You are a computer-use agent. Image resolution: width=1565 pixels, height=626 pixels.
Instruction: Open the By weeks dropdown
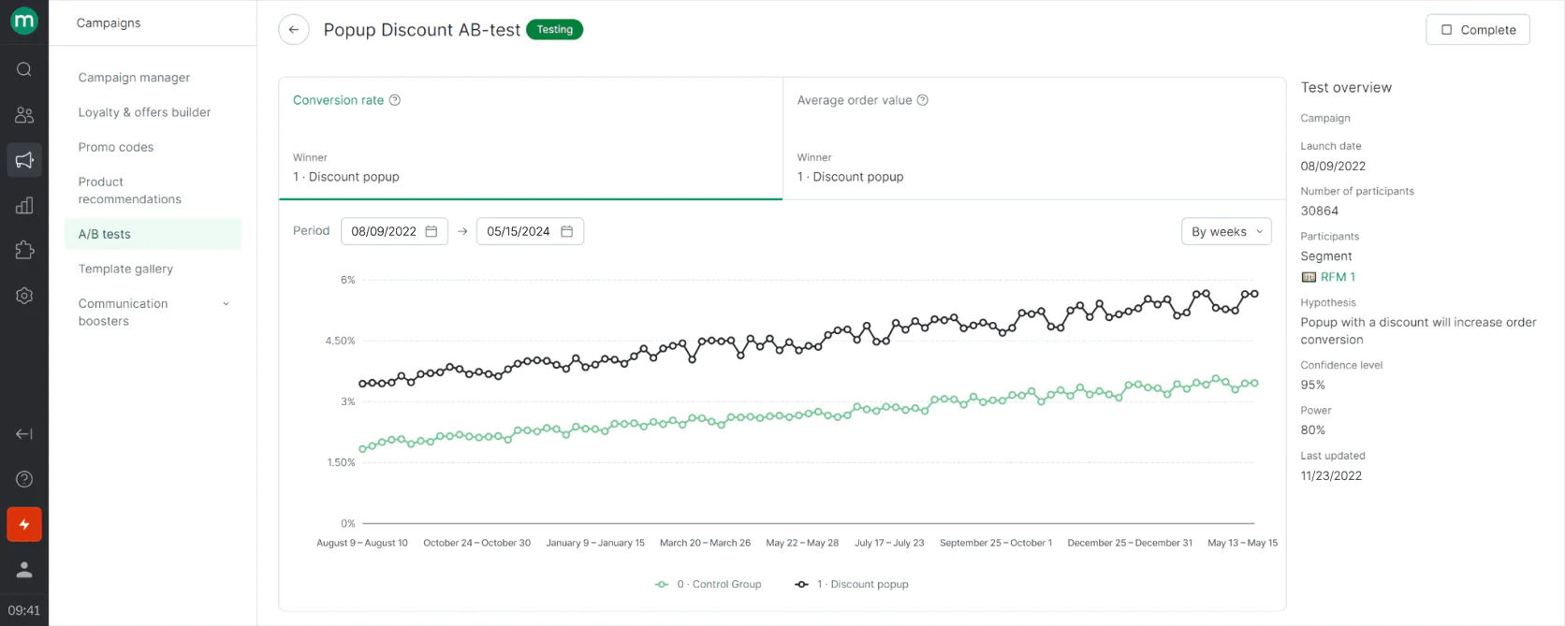click(1226, 231)
